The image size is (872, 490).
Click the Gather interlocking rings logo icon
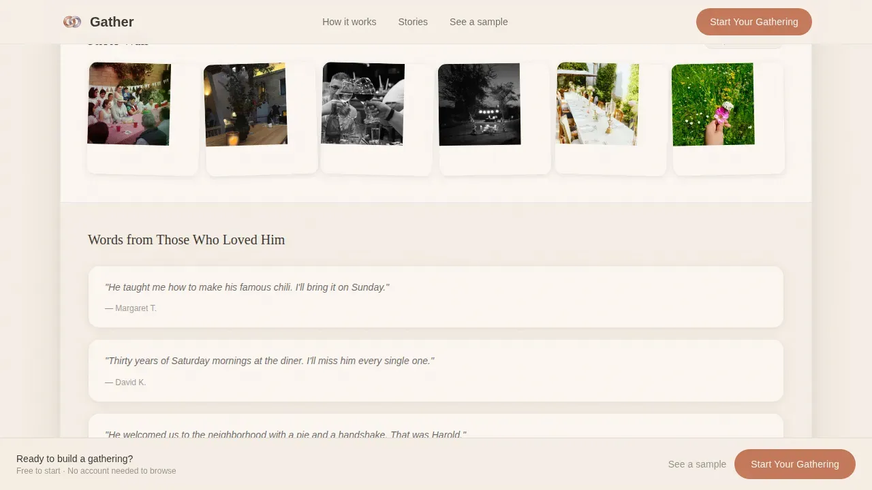pyautogui.click(x=72, y=22)
